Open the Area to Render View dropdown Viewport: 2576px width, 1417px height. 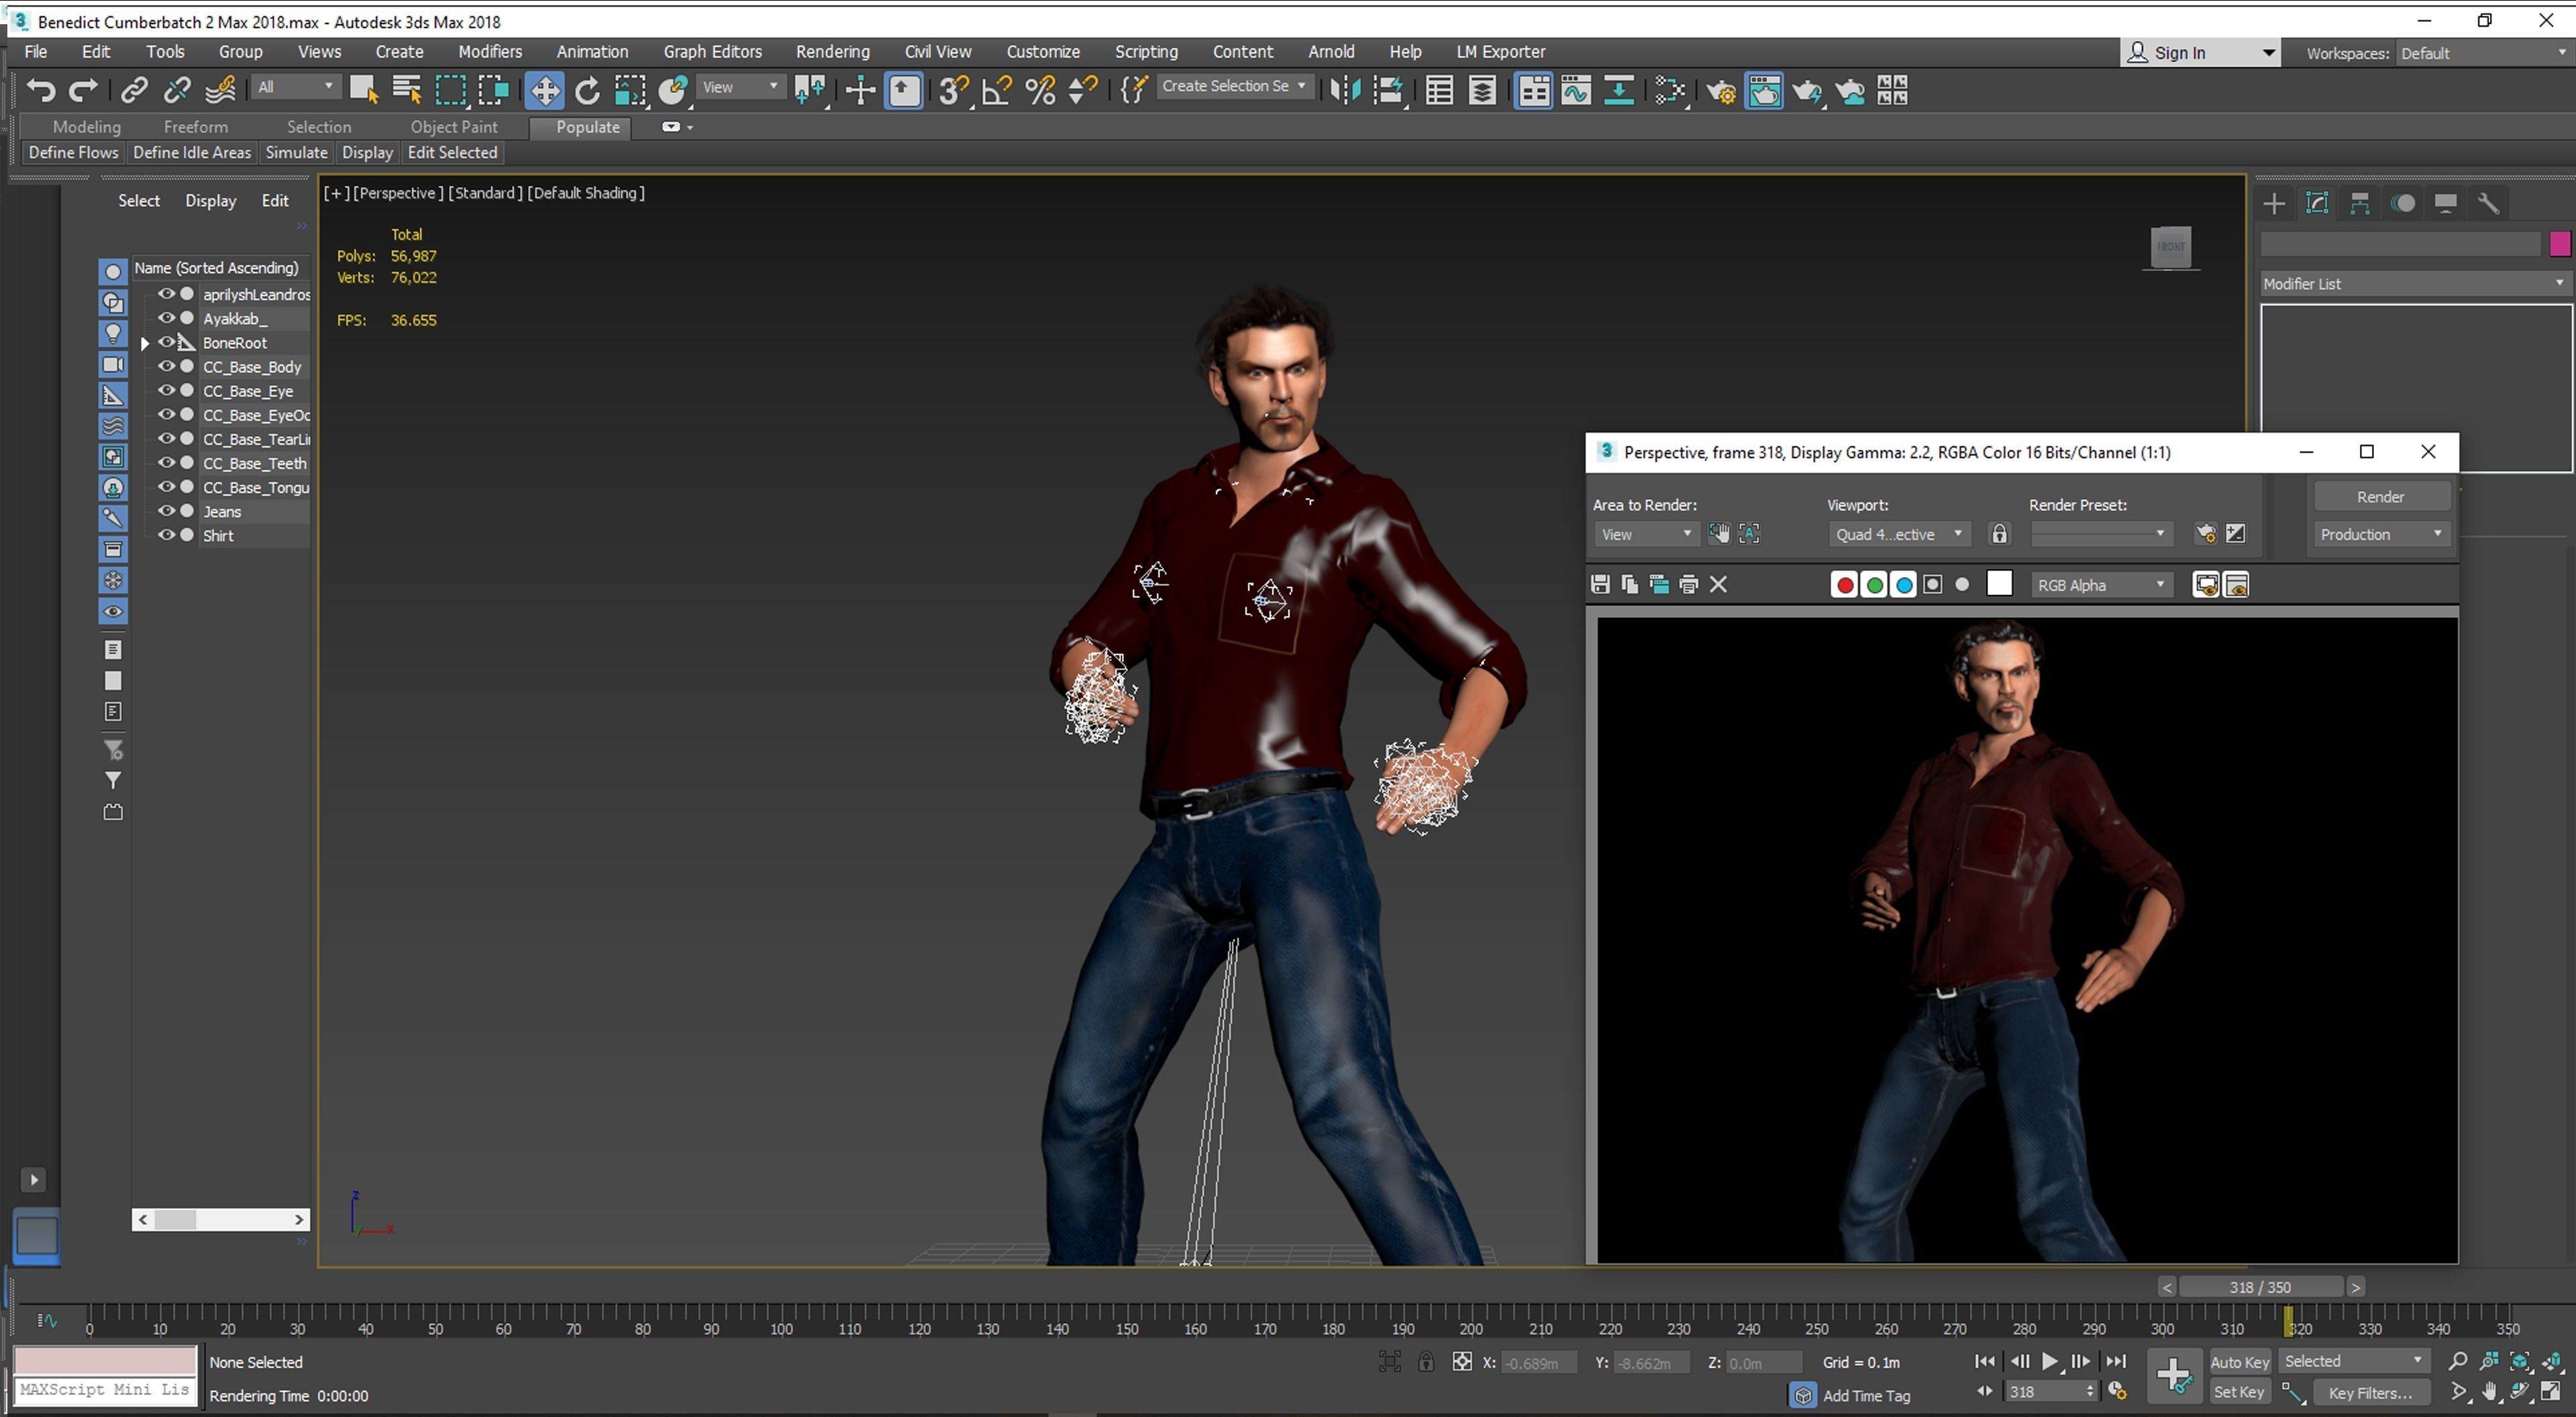tap(1646, 534)
